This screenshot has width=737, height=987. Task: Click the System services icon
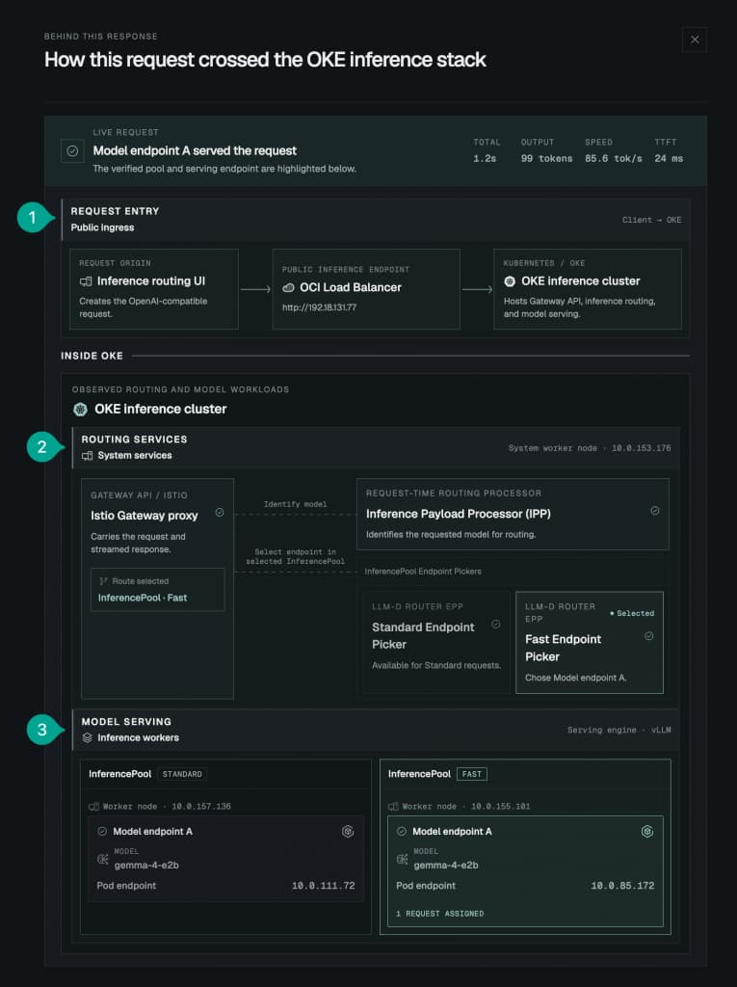tap(87, 456)
